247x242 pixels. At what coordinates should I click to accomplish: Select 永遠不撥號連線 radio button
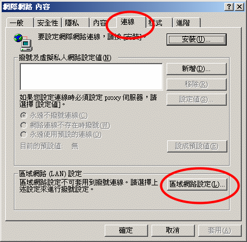[24, 116]
